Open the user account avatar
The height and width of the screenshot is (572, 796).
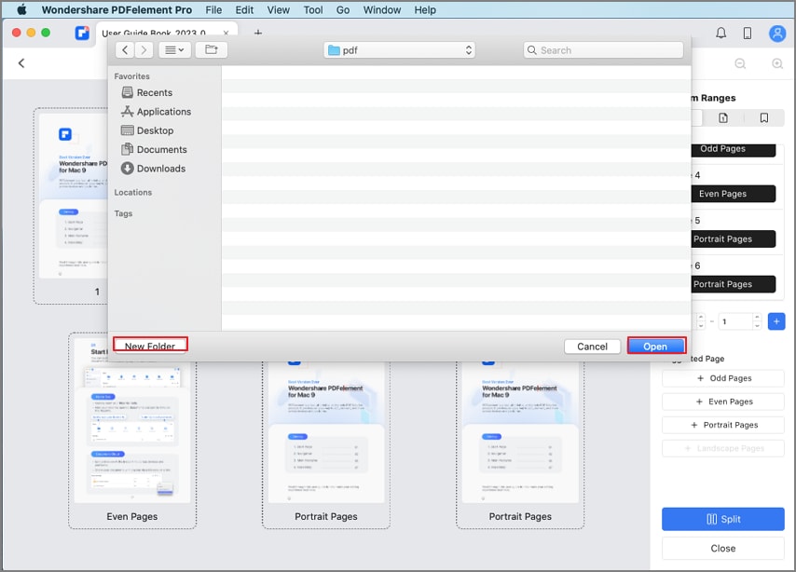pos(777,34)
